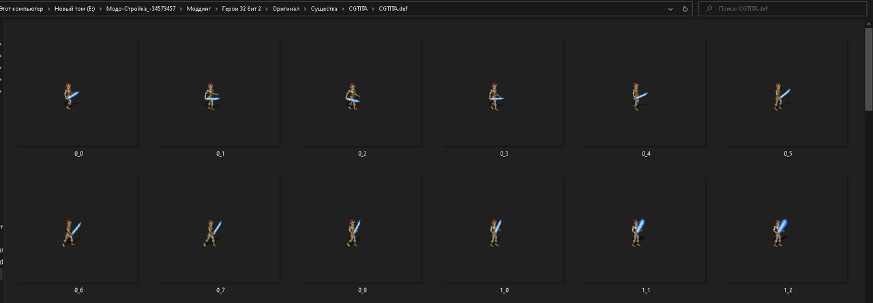
Task: Navigate to 'Оригинал' breadcrumb folder
Action: pos(285,9)
